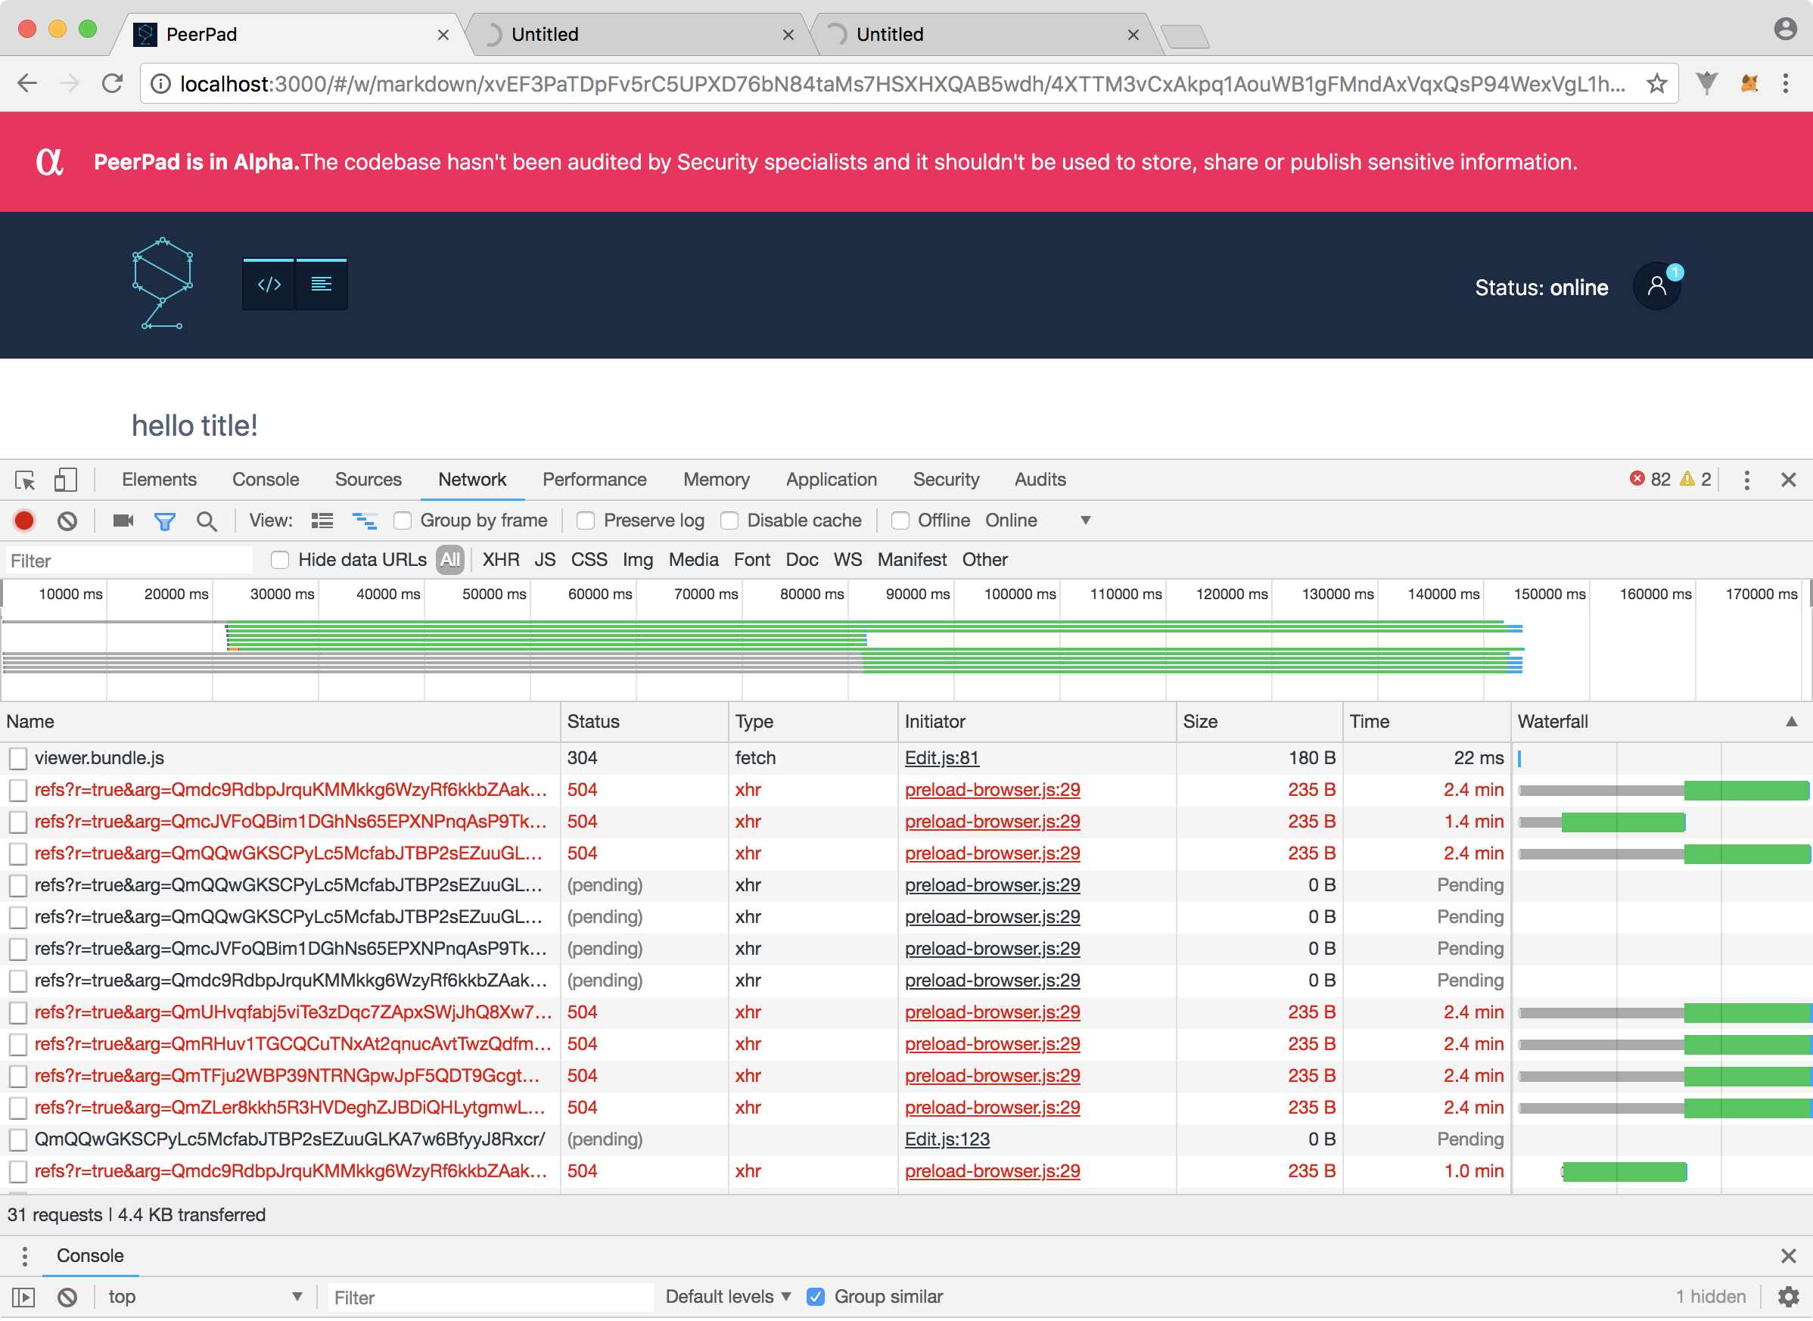This screenshot has height=1321, width=1813.
Task: Click the network Filter text field
Action: pos(128,561)
